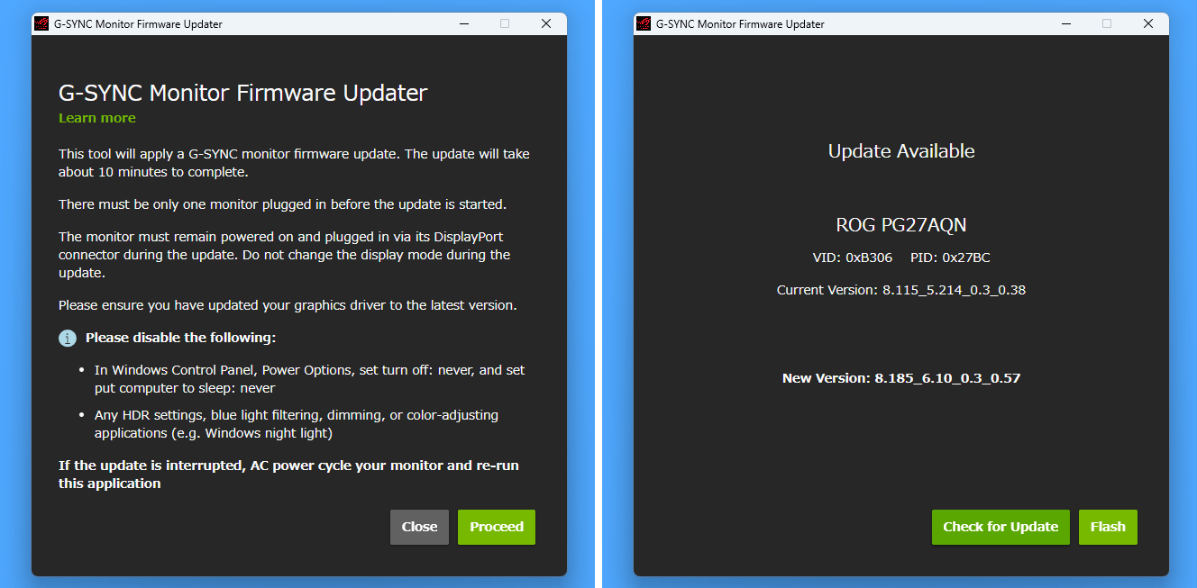This screenshot has height=588, width=1197.
Task: Click the 'Current Version: 8.115_5.214_0.3_0.38' line
Action: 901,290
